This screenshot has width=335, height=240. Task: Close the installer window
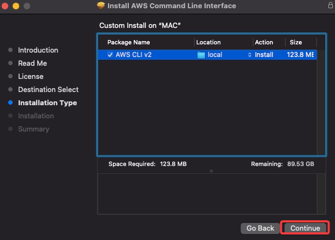[5, 6]
